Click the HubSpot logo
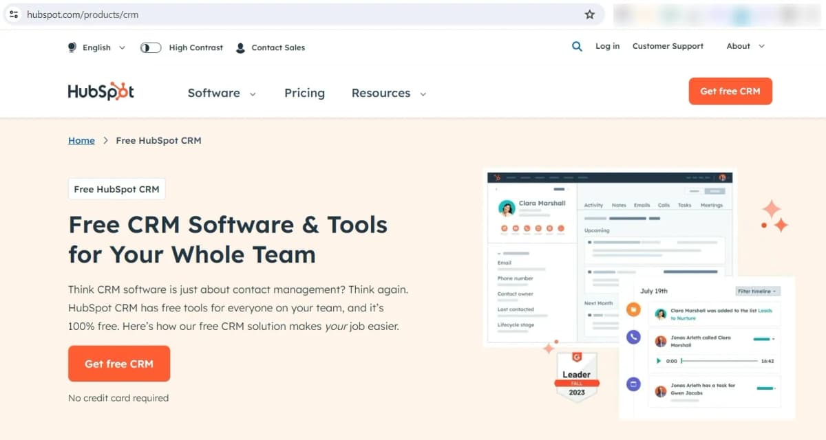This screenshot has height=440, width=826. (101, 91)
